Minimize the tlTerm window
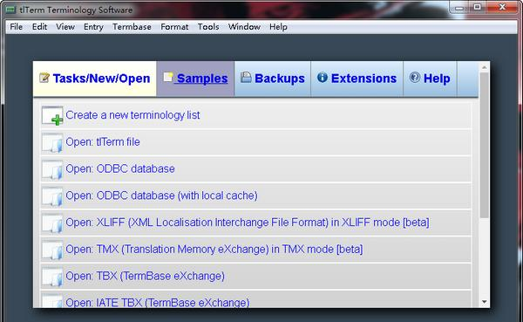The height and width of the screenshot is (322, 523). pos(460,7)
